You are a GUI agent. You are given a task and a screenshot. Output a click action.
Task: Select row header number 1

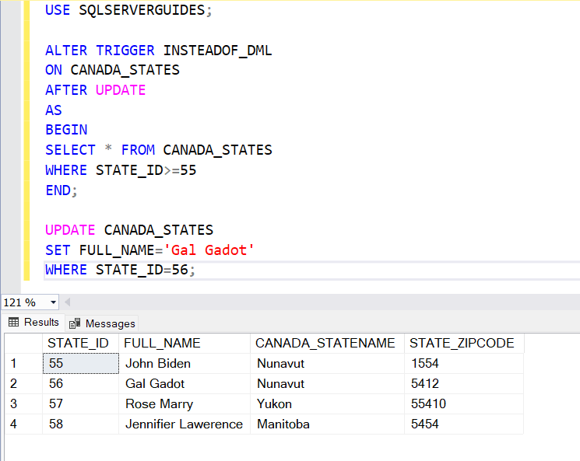23,364
